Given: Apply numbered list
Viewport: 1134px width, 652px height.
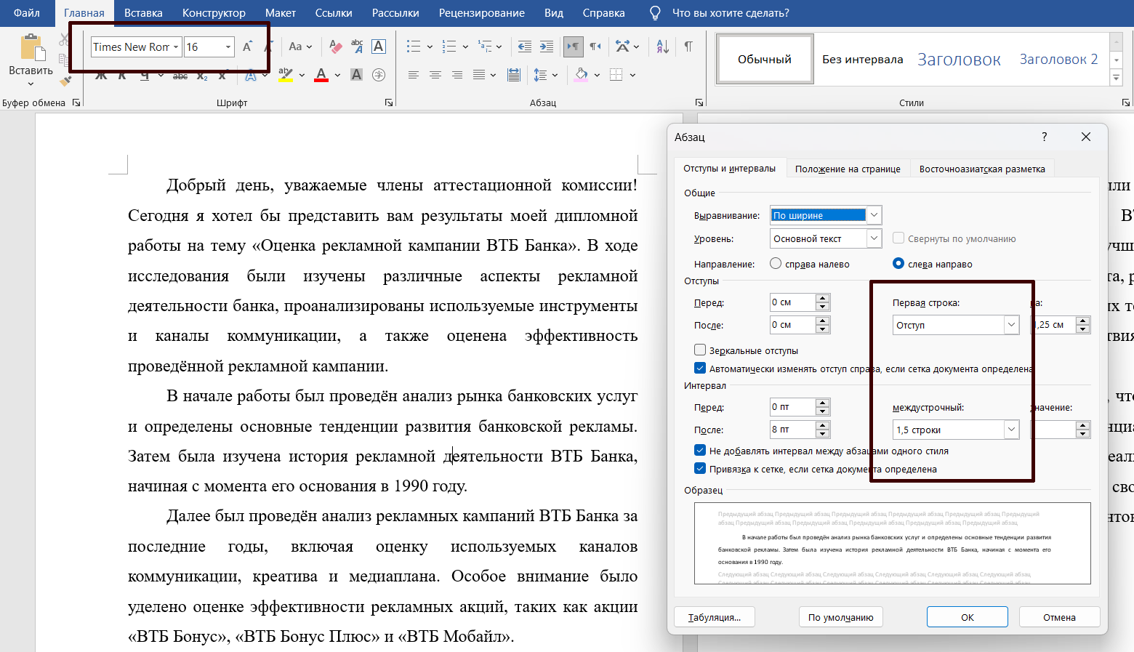Looking at the screenshot, I should (x=449, y=47).
